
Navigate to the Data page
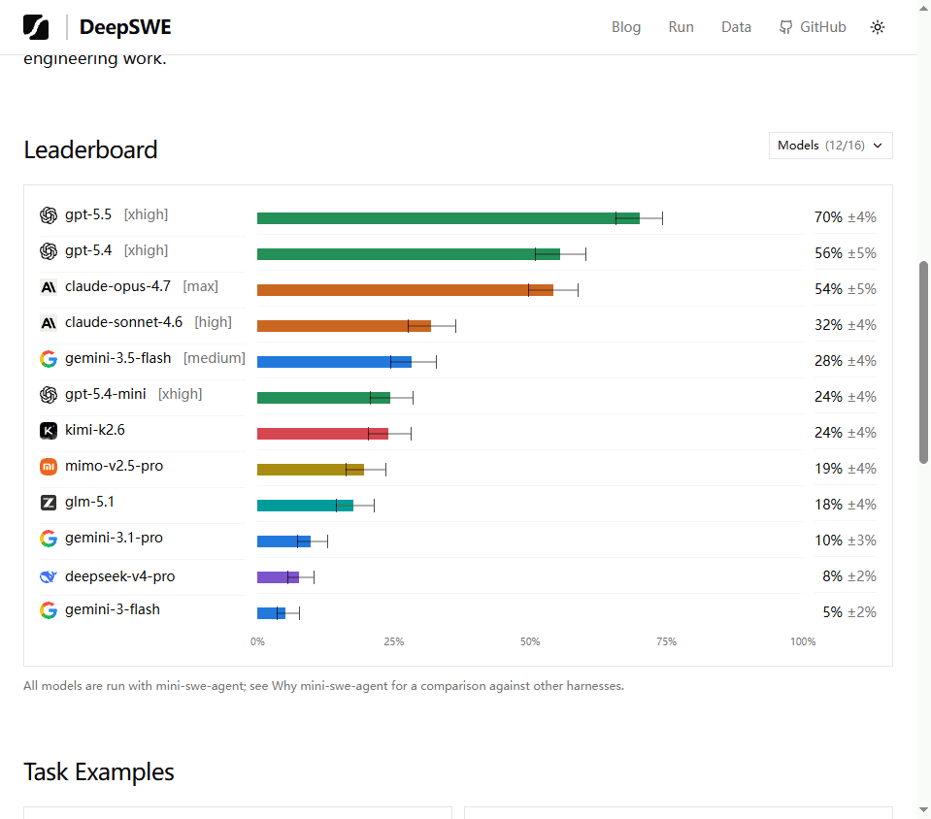point(736,27)
